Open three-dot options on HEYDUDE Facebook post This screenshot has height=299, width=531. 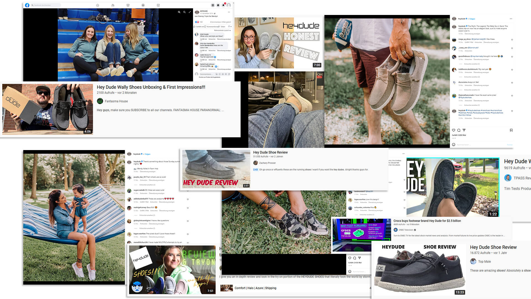point(229,12)
